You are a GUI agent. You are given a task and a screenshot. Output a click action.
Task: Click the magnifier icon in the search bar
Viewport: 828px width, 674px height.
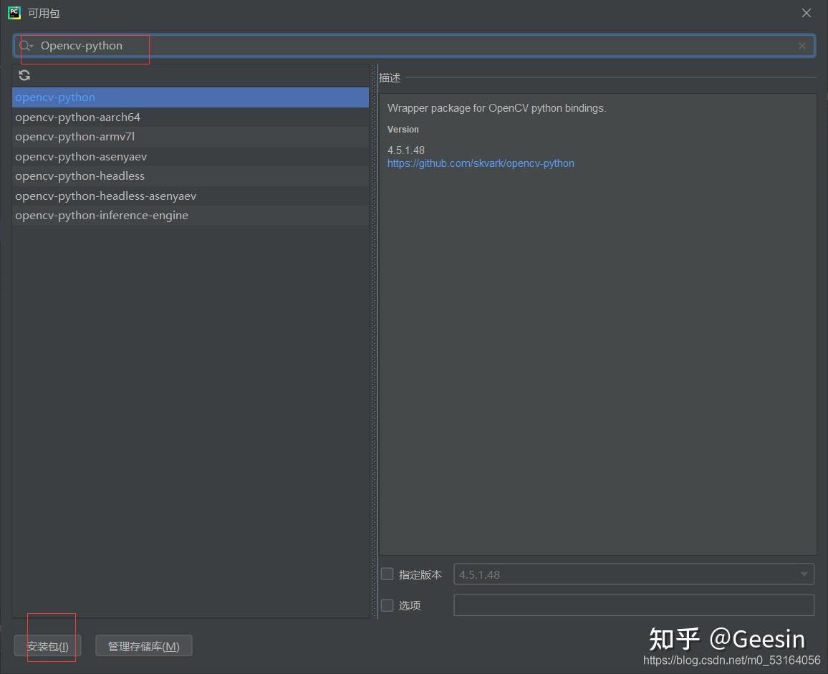pyautogui.click(x=24, y=45)
